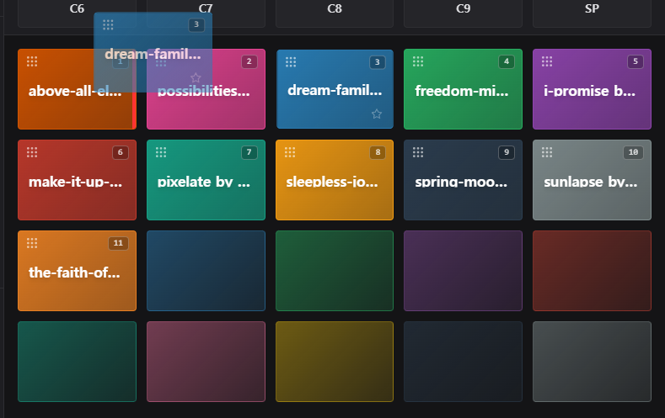Viewport: 665px width, 418px height.
Task: Trigger the the-faith-of sound pad
Action: tap(78, 271)
